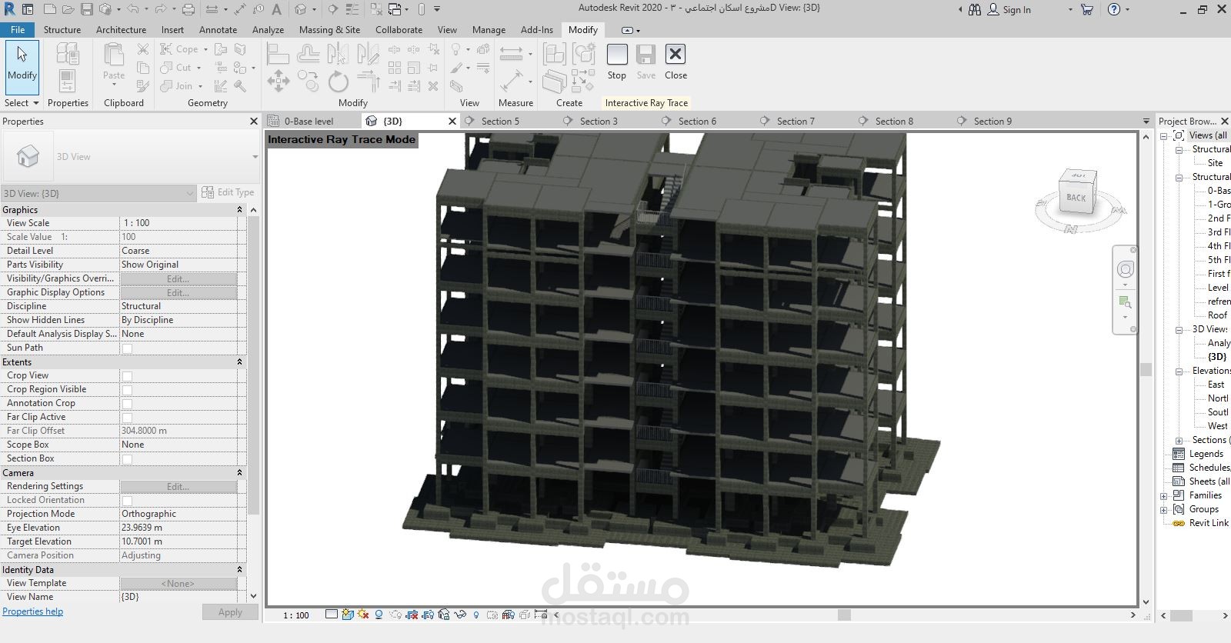
Task: Switch to the Architecture ribbon tab
Action: click(121, 29)
